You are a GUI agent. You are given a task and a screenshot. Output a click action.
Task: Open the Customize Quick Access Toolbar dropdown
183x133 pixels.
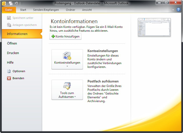[x=22, y=4]
